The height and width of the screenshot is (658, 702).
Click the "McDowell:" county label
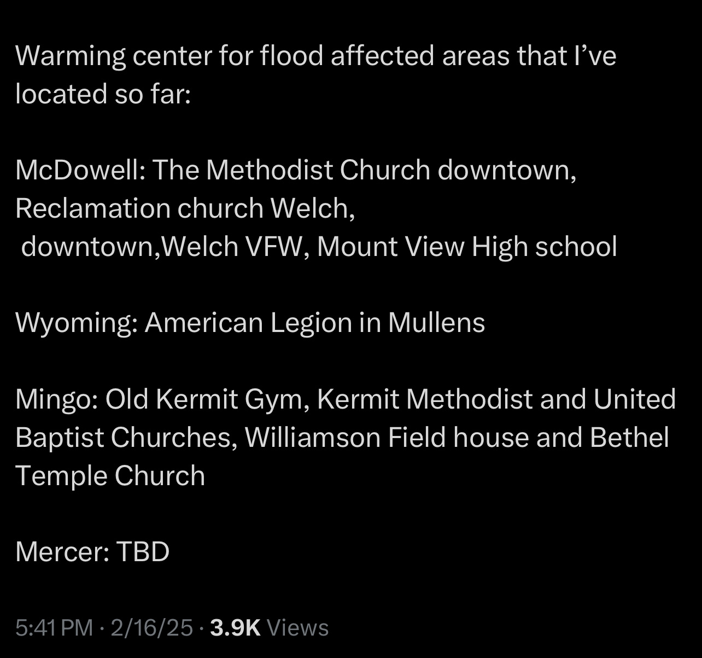click(80, 170)
